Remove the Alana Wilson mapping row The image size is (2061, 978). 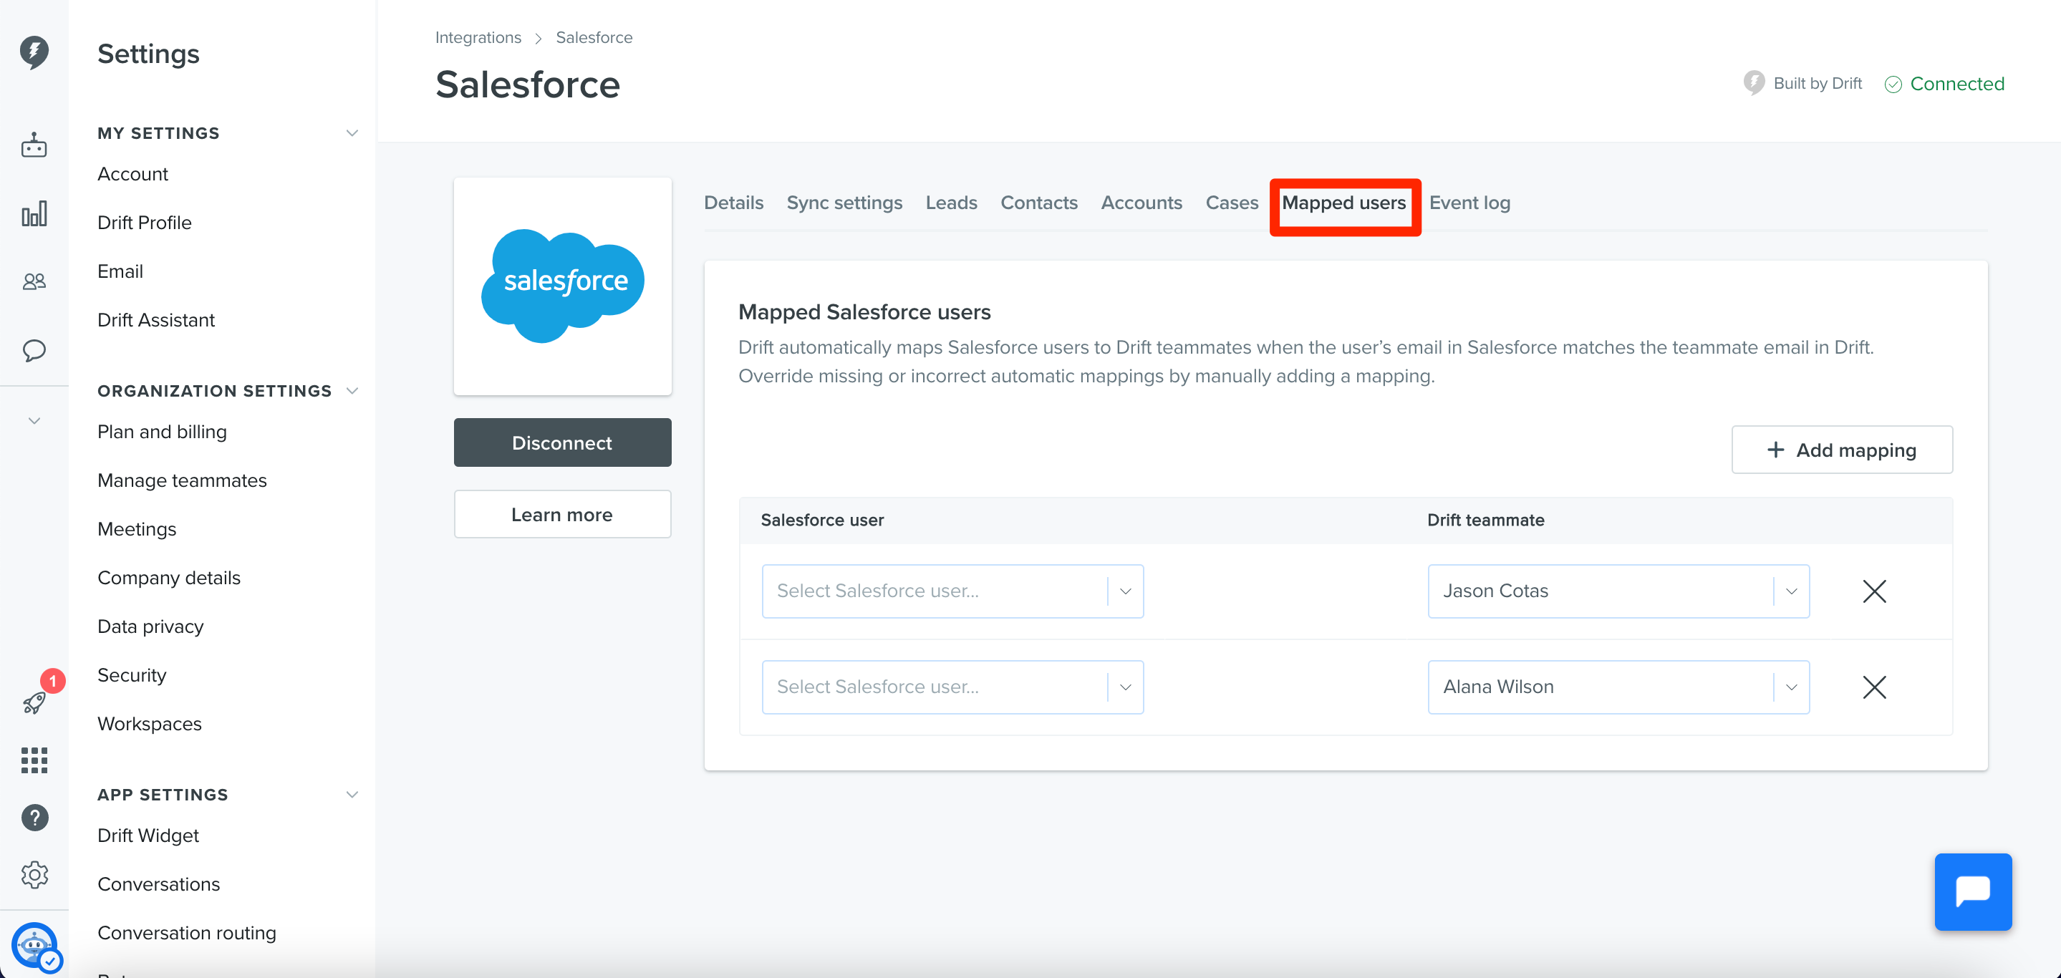[x=1874, y=687]
